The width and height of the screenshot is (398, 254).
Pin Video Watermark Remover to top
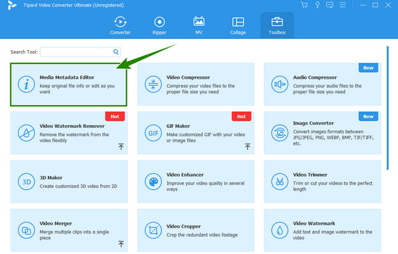click(121, 146)
